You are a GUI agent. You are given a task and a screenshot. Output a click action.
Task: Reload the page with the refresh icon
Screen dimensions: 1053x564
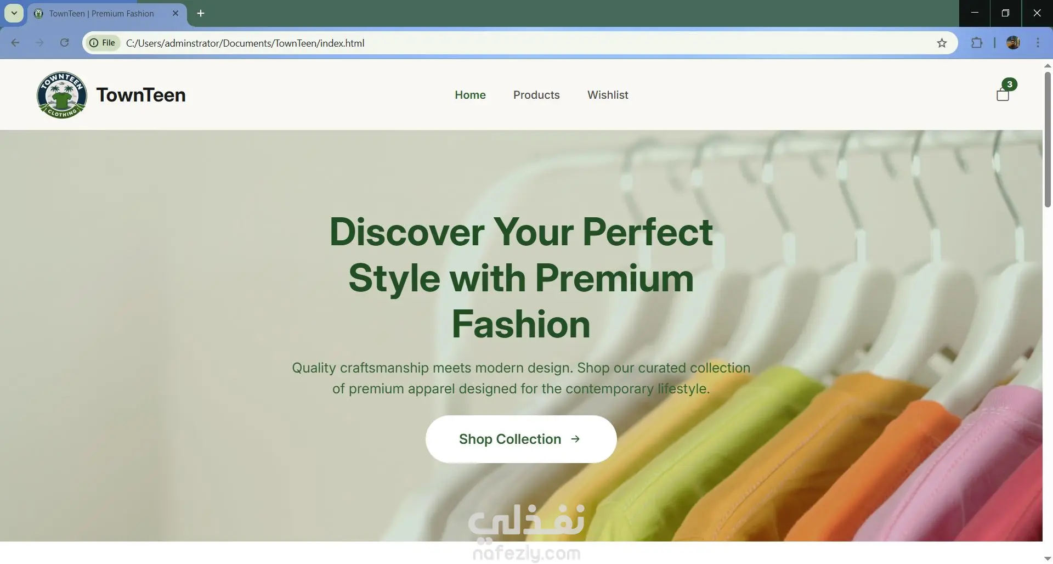(x=64, y=43)
